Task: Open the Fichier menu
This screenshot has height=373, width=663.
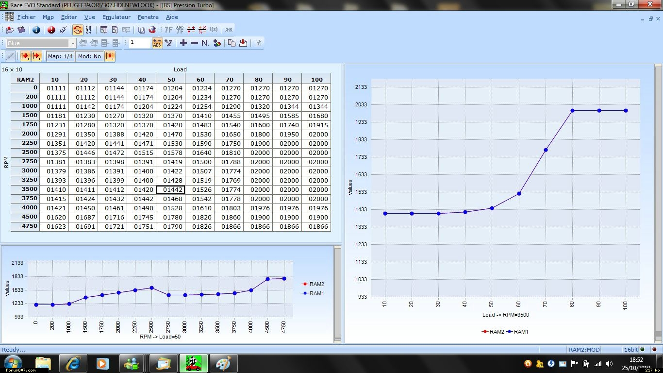Action: 26,17
